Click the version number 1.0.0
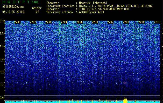Viewport: 163px width, 103px height. [35, 2]
